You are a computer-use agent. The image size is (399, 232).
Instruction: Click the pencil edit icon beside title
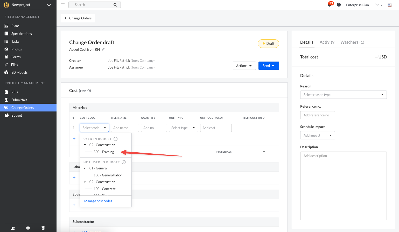click(x=103, y=49)
